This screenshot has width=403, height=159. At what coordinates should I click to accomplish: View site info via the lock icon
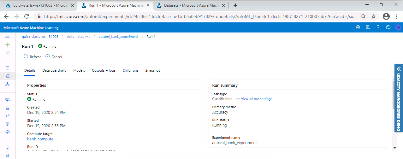click(39, 16)
